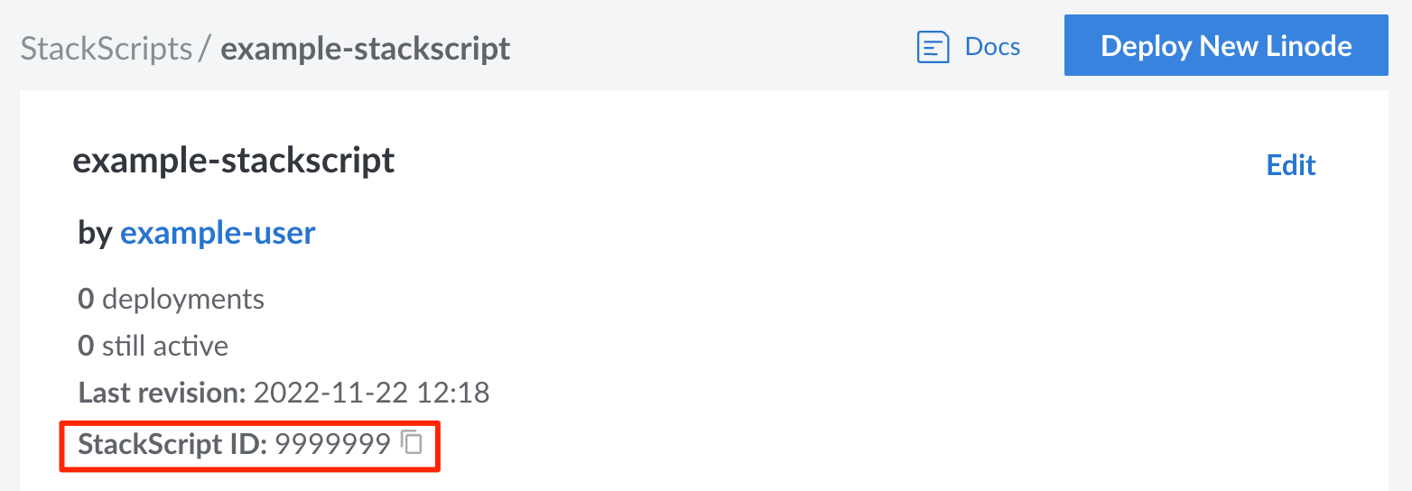
Task: Click the still active count number
Action: (x=86, y=346)
